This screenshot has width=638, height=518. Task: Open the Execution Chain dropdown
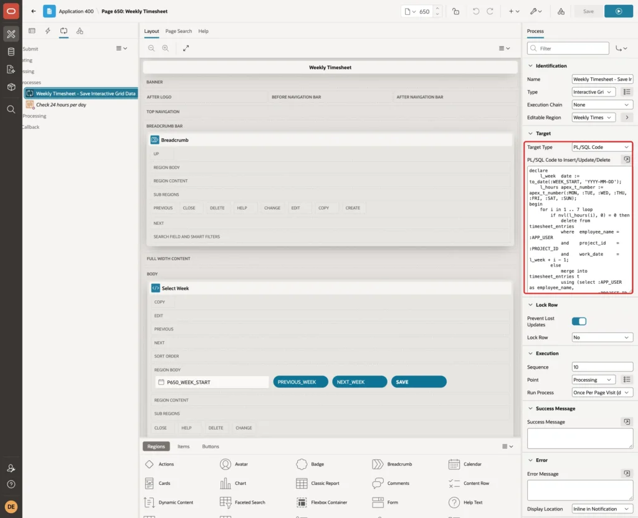point(602,105)
